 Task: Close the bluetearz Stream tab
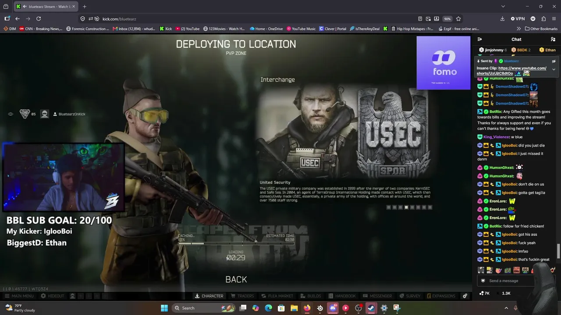[74, 7]
